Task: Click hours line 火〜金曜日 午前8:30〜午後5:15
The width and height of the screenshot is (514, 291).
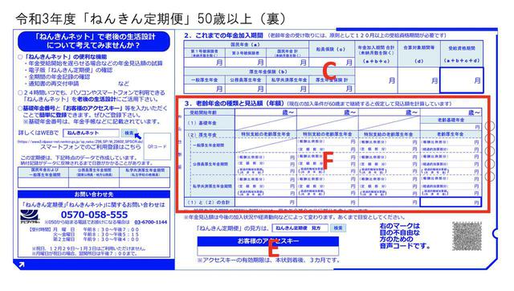Action: pos(96,235)
